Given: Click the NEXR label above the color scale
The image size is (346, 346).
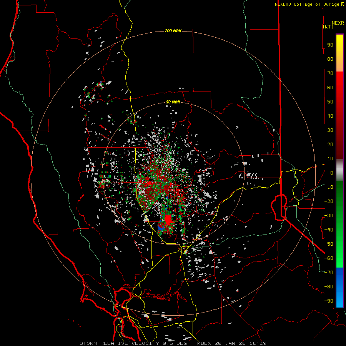Looking at the screenshot, I should [338, 23].
